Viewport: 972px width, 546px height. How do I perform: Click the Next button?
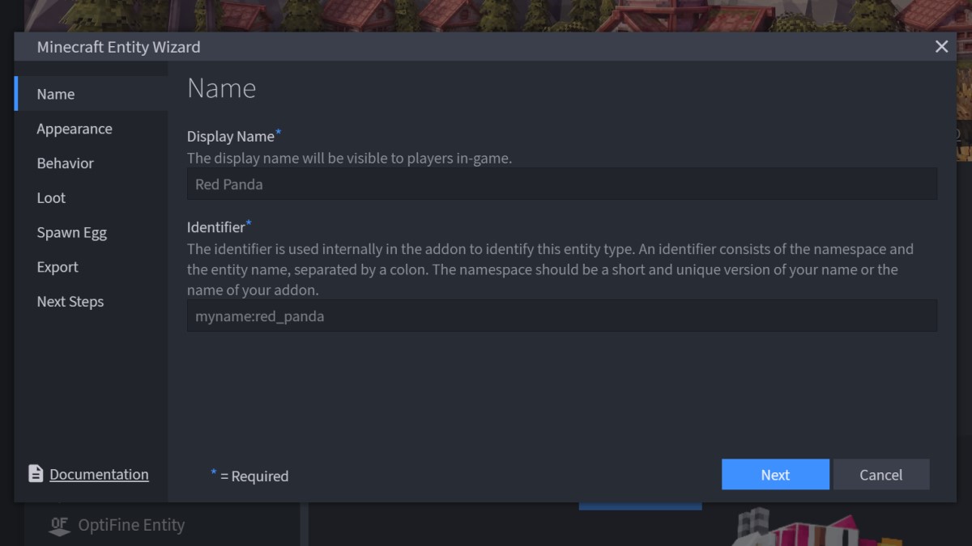(x=775, y=475)
